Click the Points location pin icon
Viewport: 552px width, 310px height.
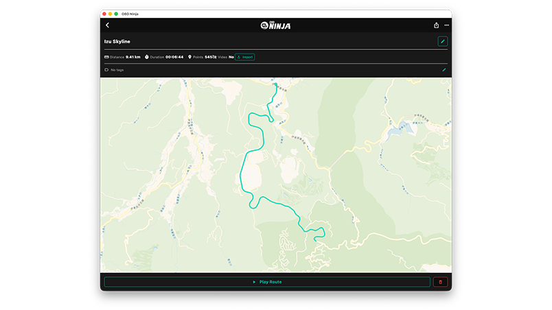click(189, 57)
